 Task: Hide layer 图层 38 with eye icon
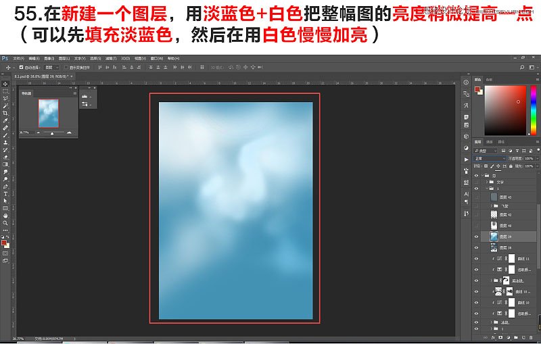click(477, 248)
